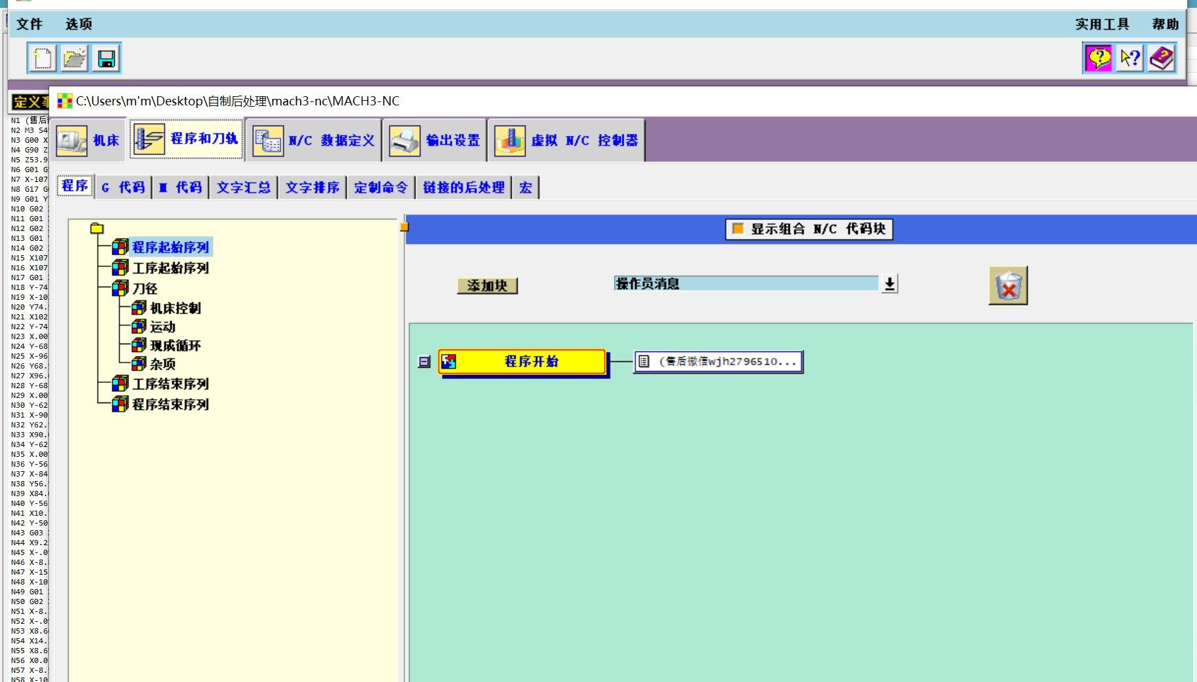Image resolution: width=1197 pixels, height=682 pixels.
Task: Open the 文件 menu
Action: click(x=29, y=24)
